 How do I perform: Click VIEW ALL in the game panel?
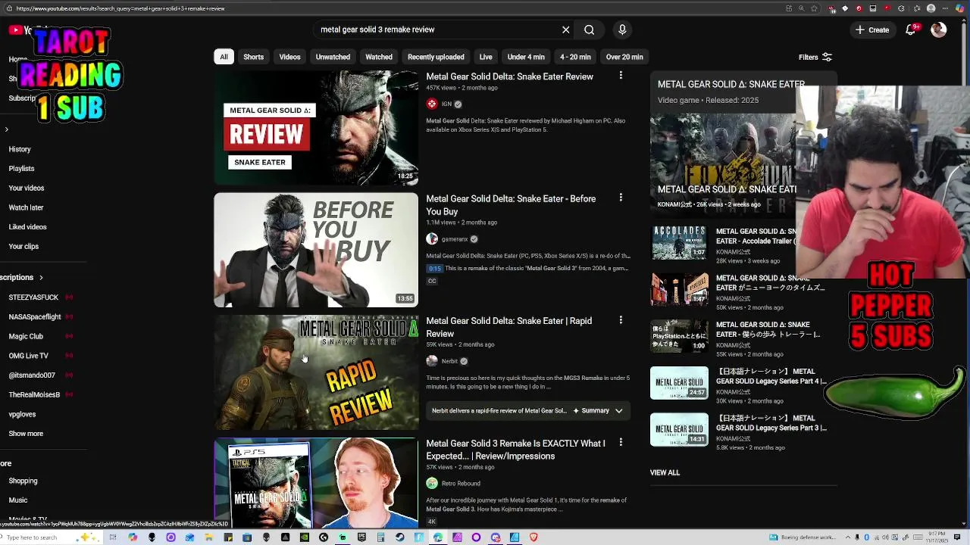tap(665, 472)
